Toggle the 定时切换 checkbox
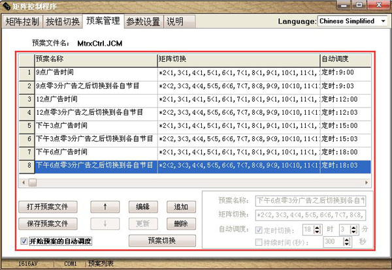The width and height of the screenshot is (392, 270). point(259,230)
